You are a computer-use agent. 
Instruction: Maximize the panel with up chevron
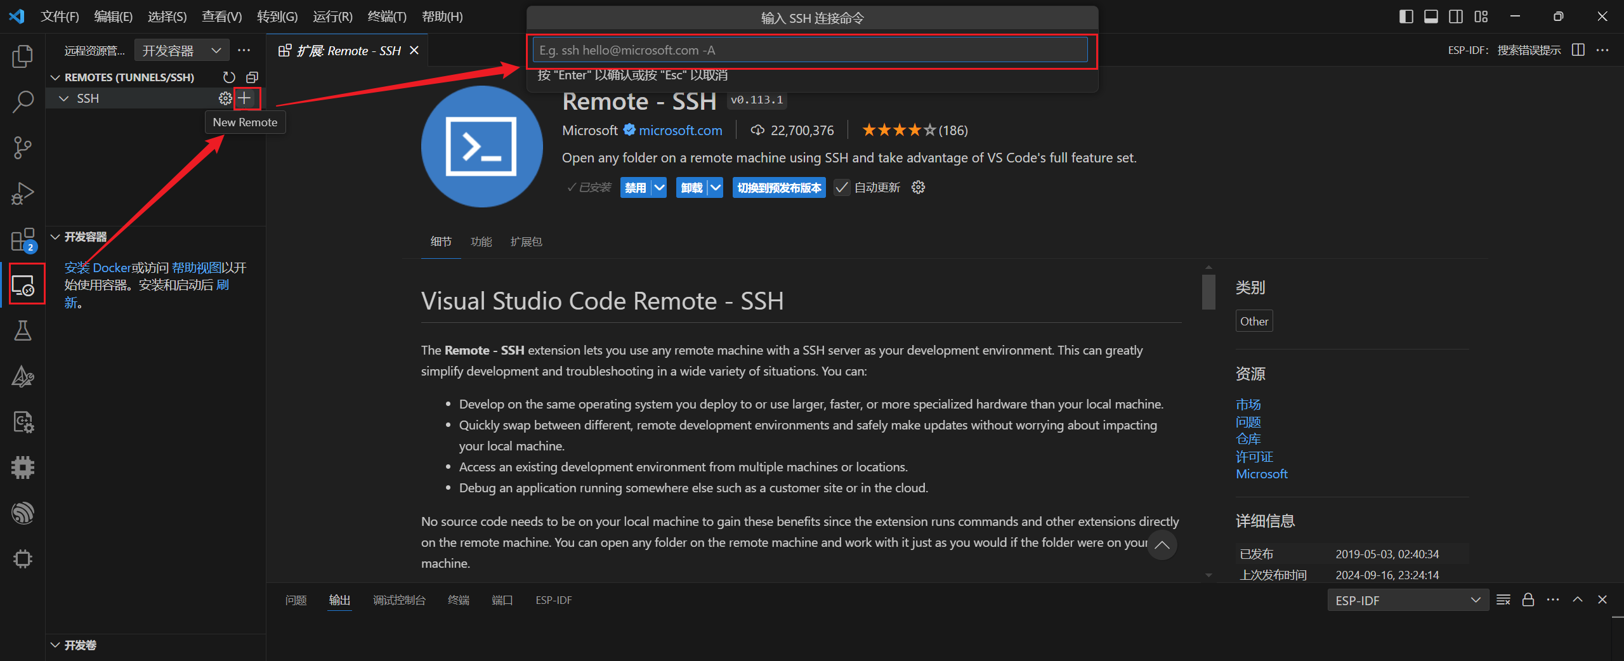[x=1578, y=600]
